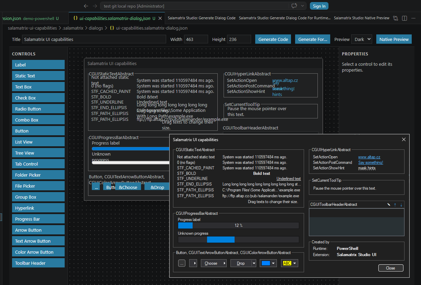The height and width of the screenshot is (285, 421).
Task: Add a Group Box control
Action: [38, 197]
